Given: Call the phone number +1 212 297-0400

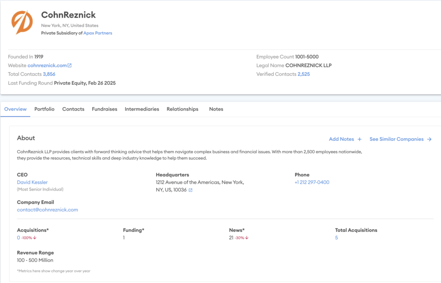Looking at the screenshot, I should 312,182.
